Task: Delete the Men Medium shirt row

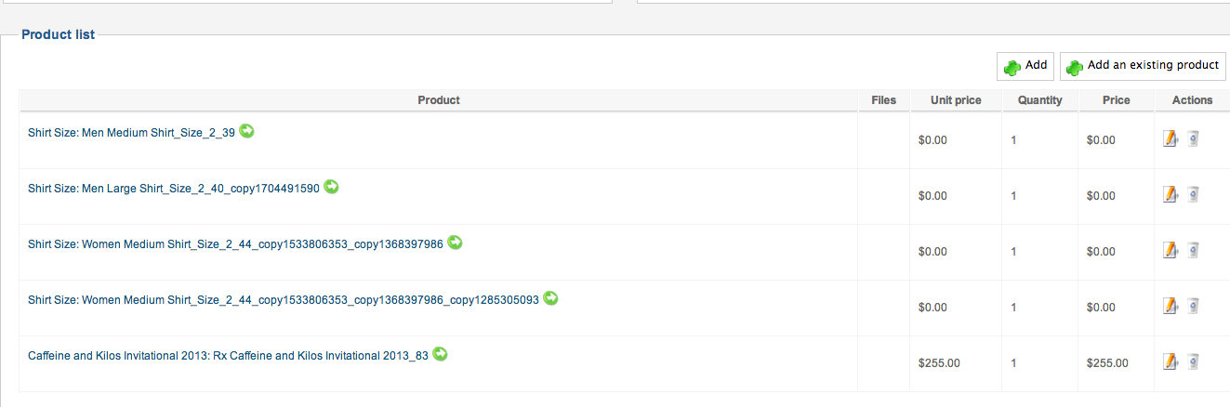Action: tap(1193, 139)
